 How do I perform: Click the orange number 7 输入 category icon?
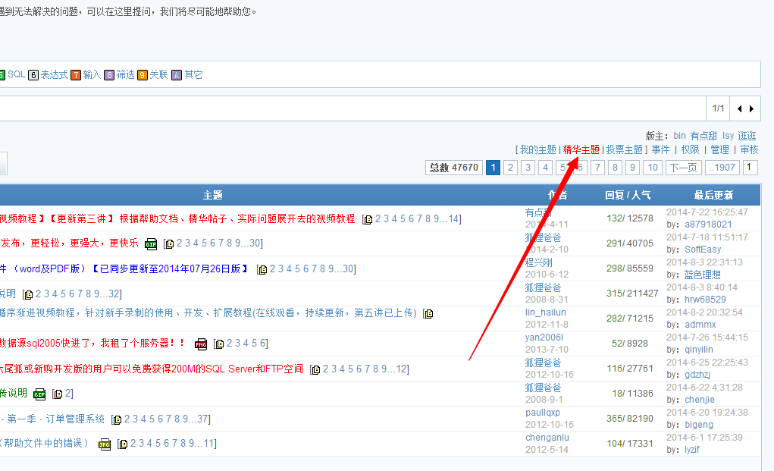pyautogui.click(x=76, y=75)
